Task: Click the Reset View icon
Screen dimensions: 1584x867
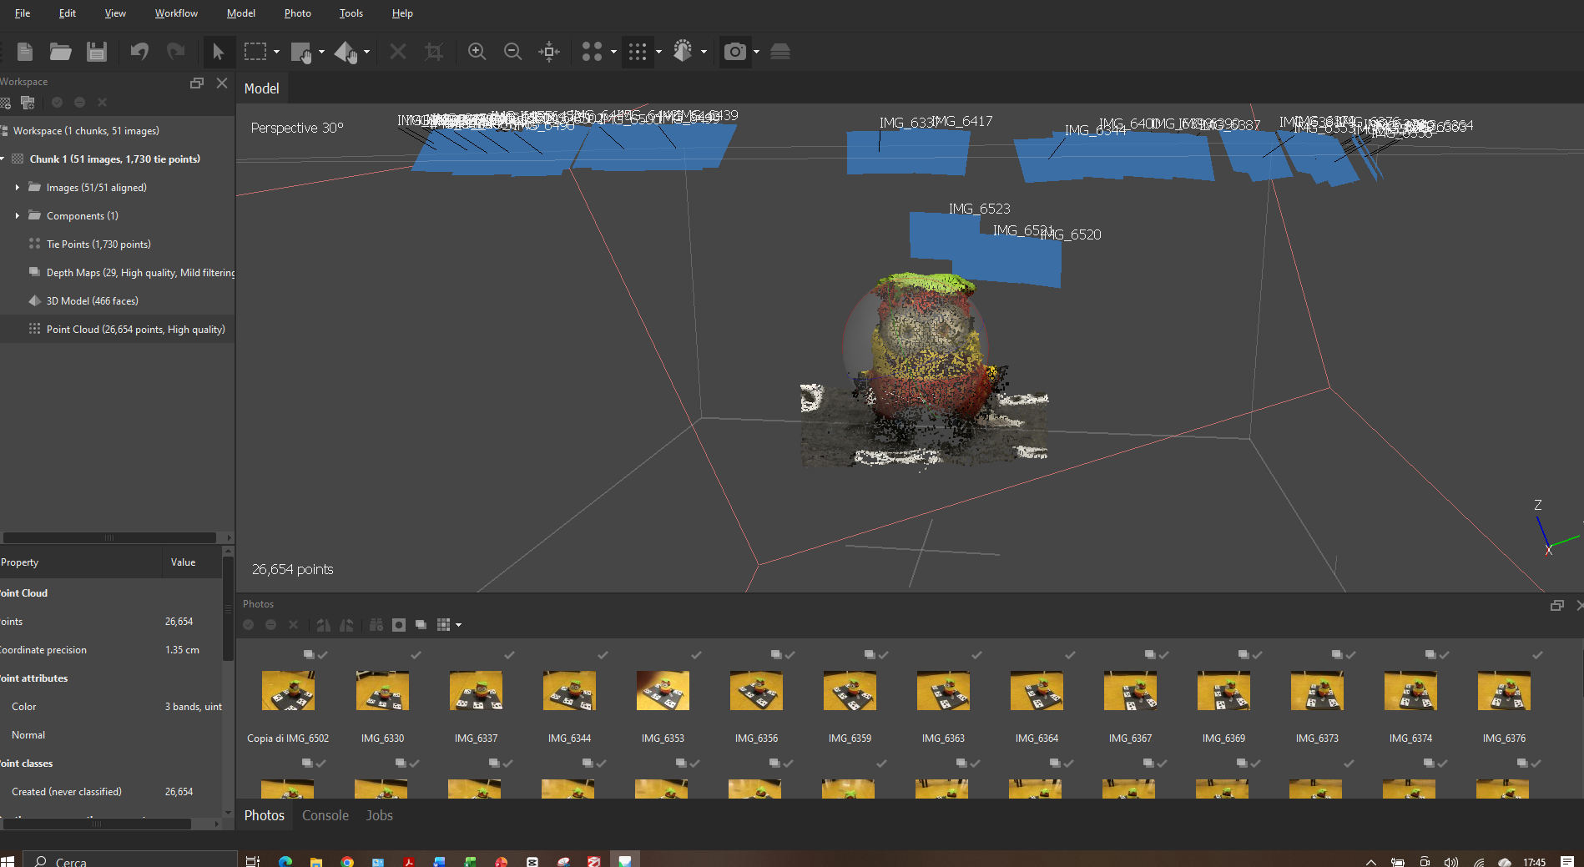Action: click(x=548, y=52)
